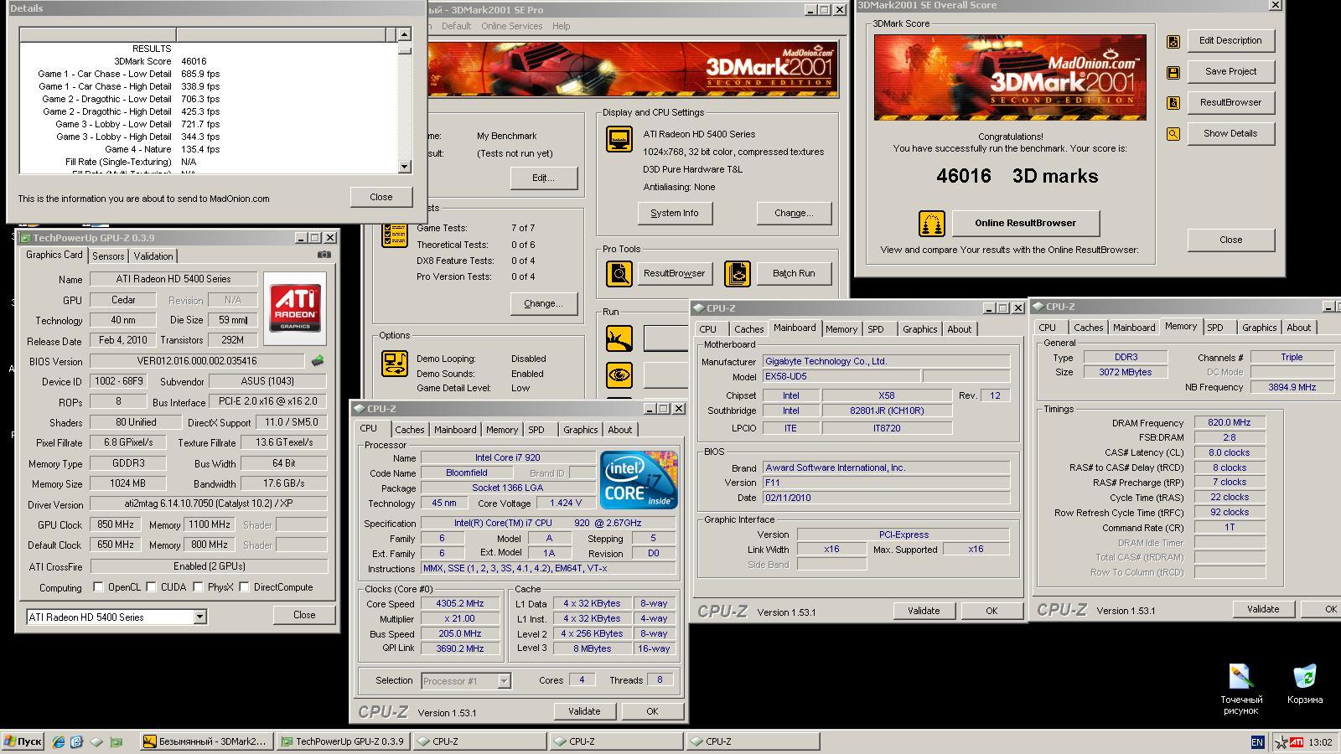1341x754 pixels.
Task: Click the Change... button under the tests section
Action: click(543, 304)
